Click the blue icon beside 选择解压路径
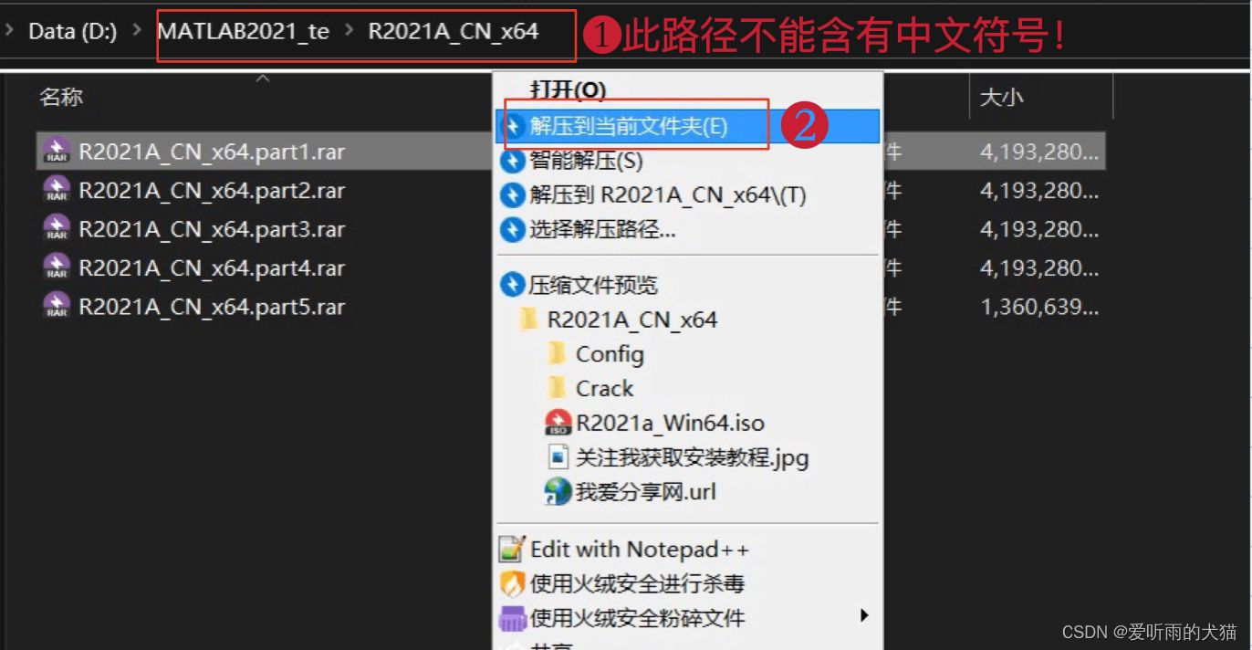This screenshot has width=1252, height=650. coord(513,230)
